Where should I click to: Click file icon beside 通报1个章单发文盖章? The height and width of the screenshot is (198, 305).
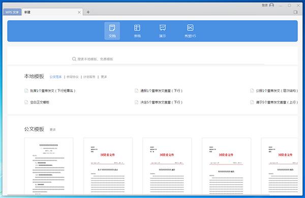(x=137, y=91)
